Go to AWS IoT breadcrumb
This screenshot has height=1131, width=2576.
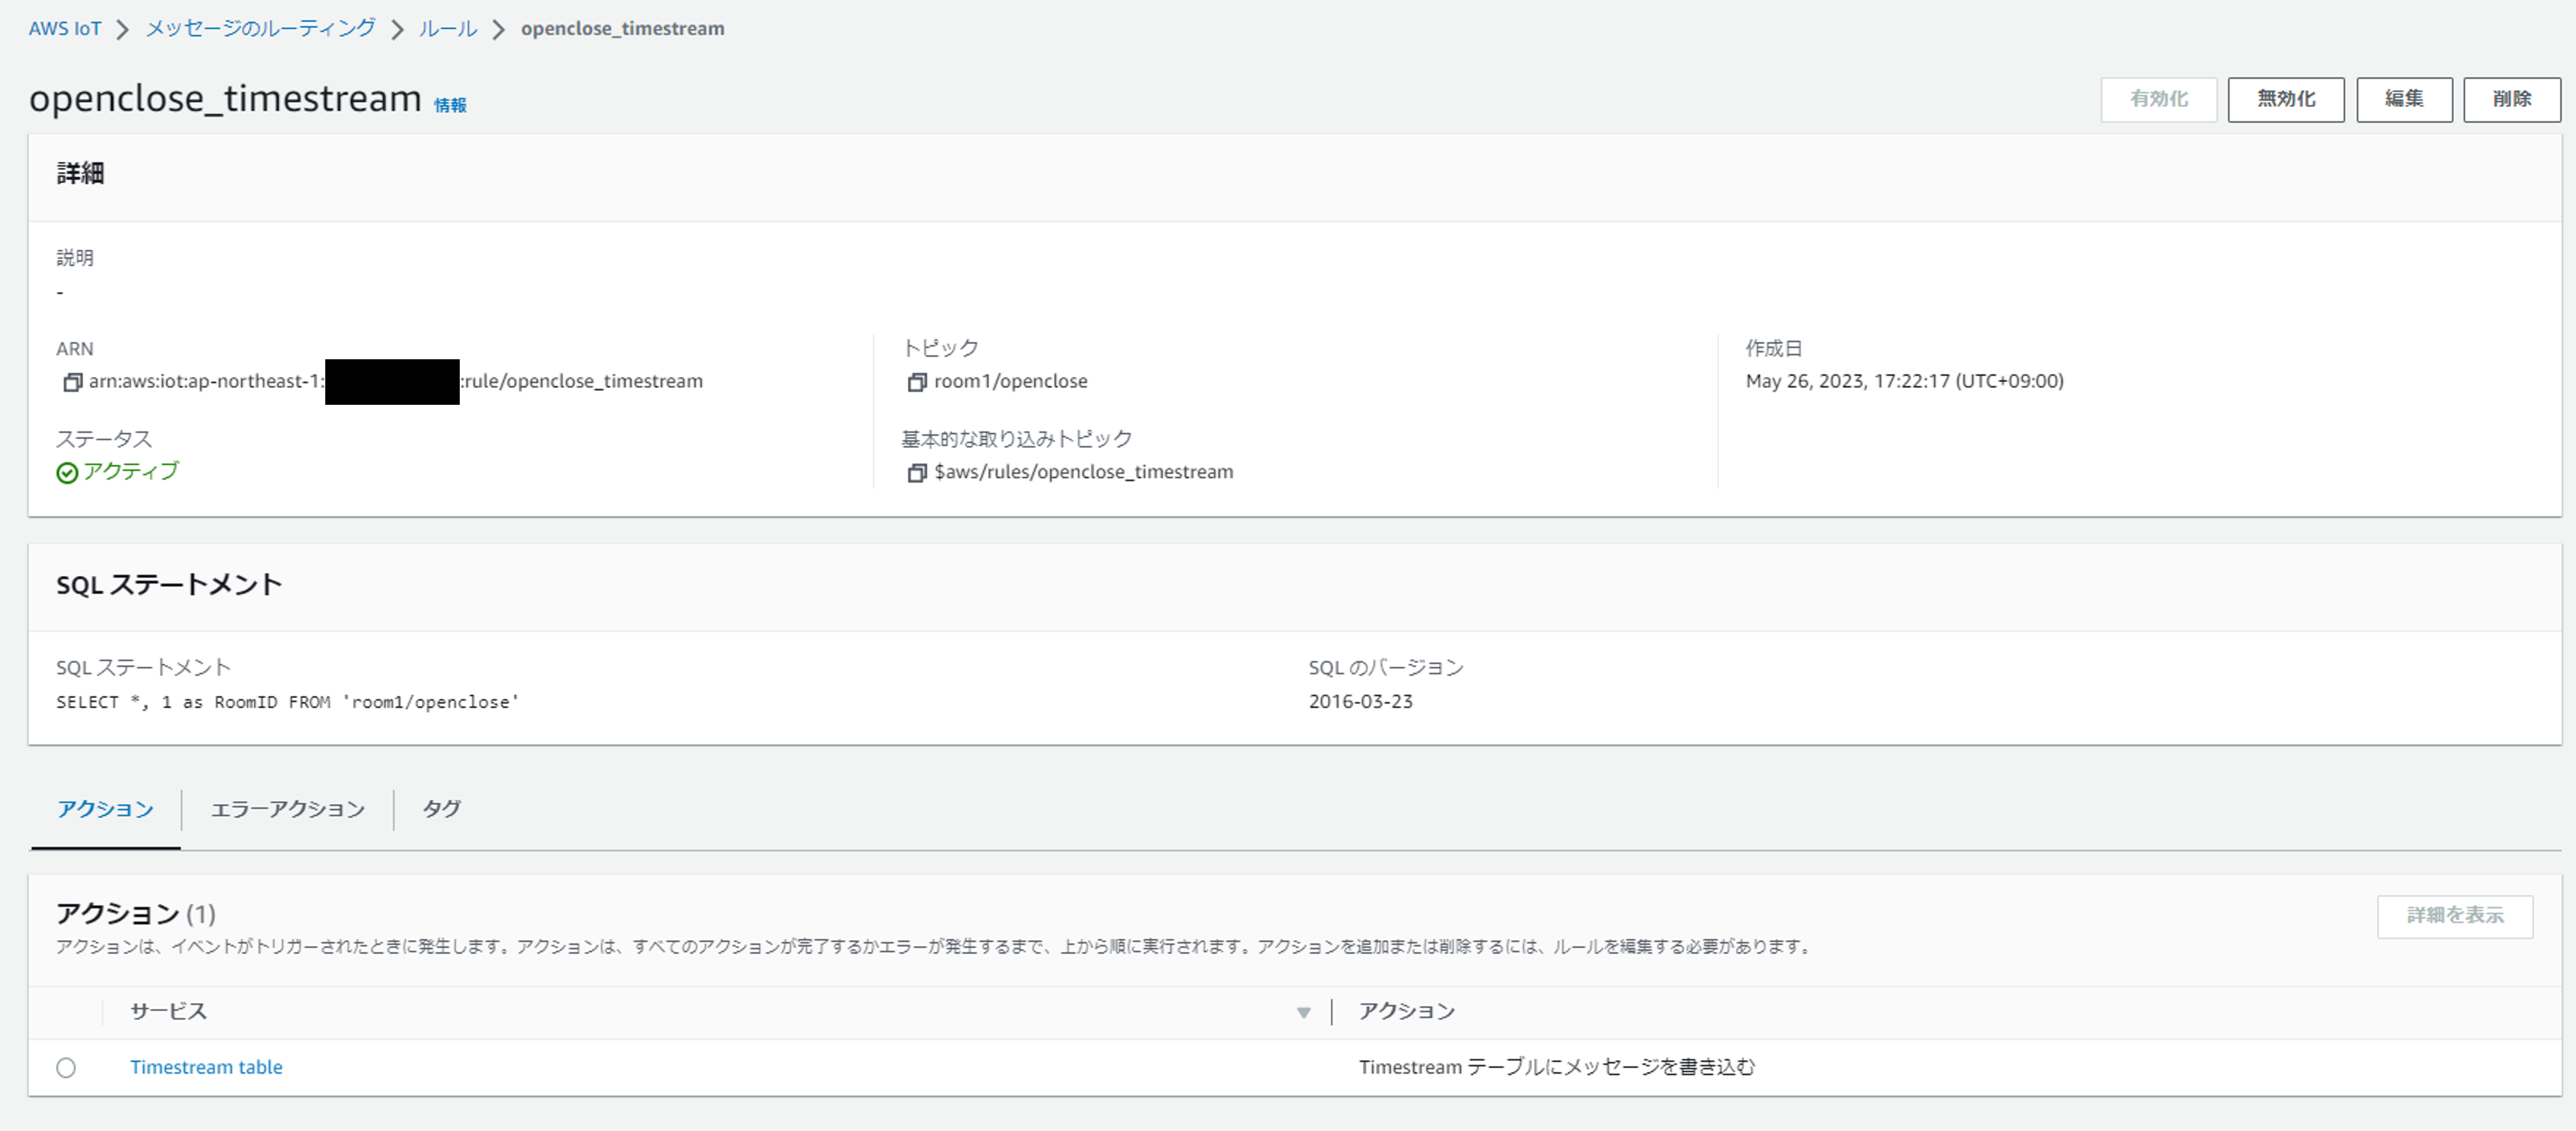pyautogui.click(x=65, y=28)
